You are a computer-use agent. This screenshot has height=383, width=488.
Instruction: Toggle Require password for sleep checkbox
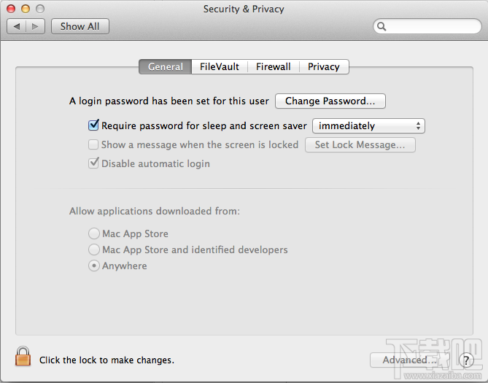click(93, 125)
